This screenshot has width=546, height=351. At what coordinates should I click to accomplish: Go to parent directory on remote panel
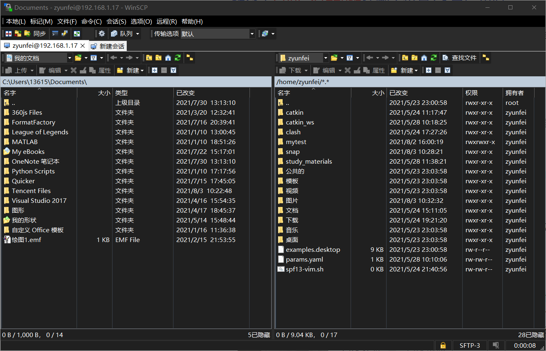pos(404,58)
